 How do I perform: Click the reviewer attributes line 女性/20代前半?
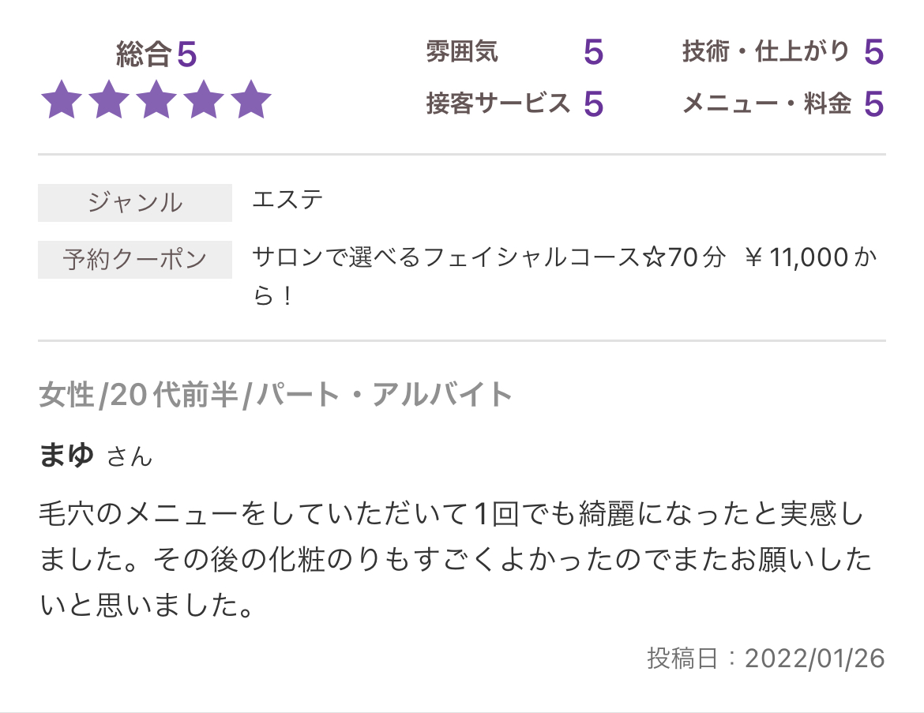(x=275, y=394)
